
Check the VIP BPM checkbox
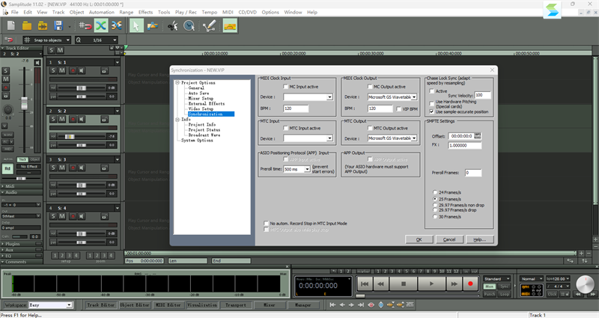tap(398, 108)
